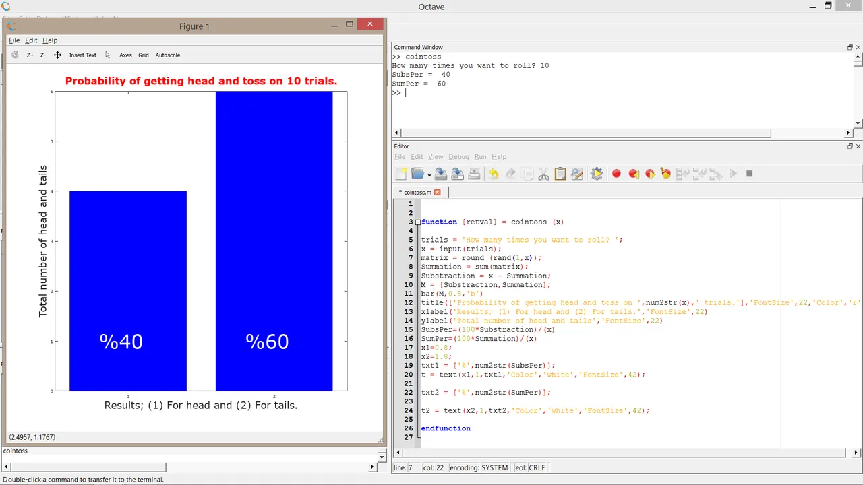This screenshot has width=863, height=485.
Task: Open the Editor Help menu
Action: click(x=499, y=157)
